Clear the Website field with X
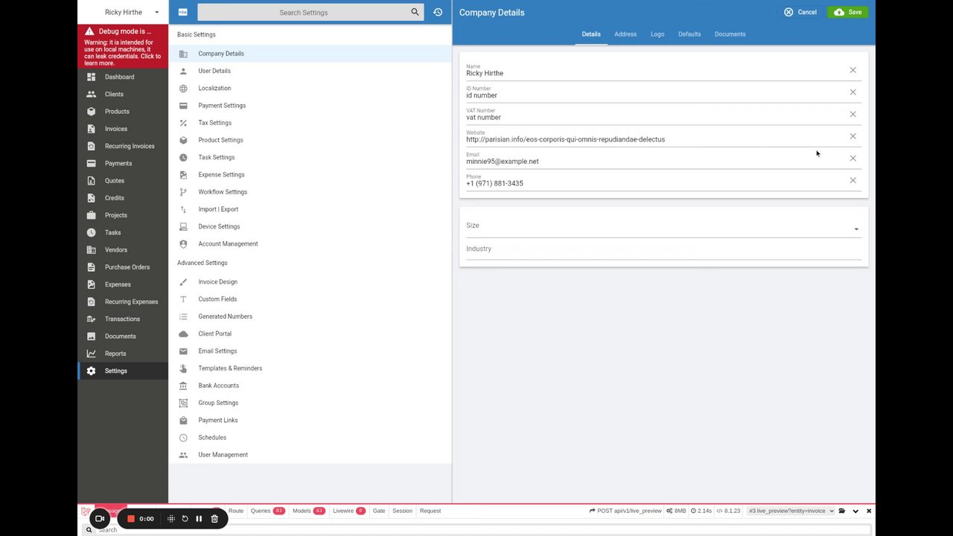Screen dimensions: 953x536 [x=853, y=136]
